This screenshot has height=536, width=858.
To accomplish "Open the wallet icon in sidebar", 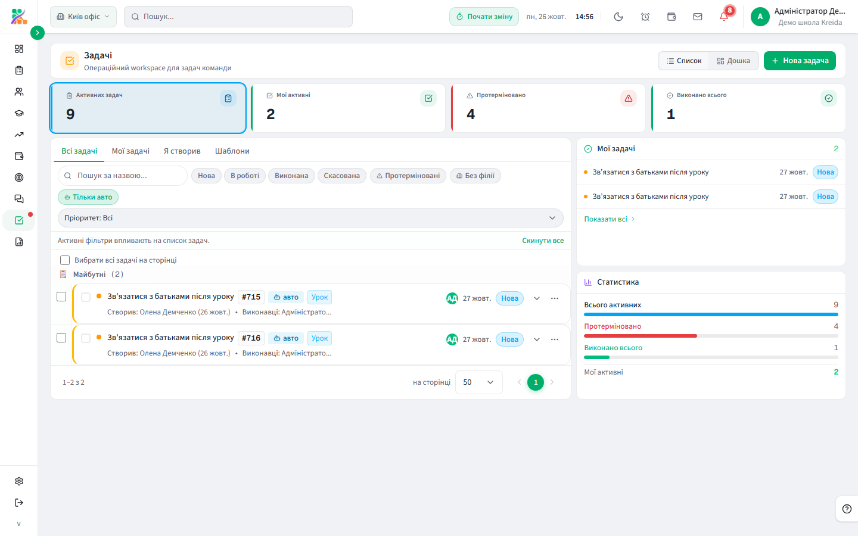I will click(x=19, y=156).
